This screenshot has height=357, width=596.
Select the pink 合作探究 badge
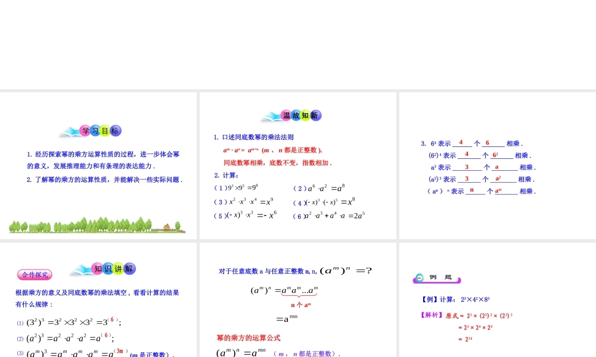pyautogui.click(x=34, y=274)
